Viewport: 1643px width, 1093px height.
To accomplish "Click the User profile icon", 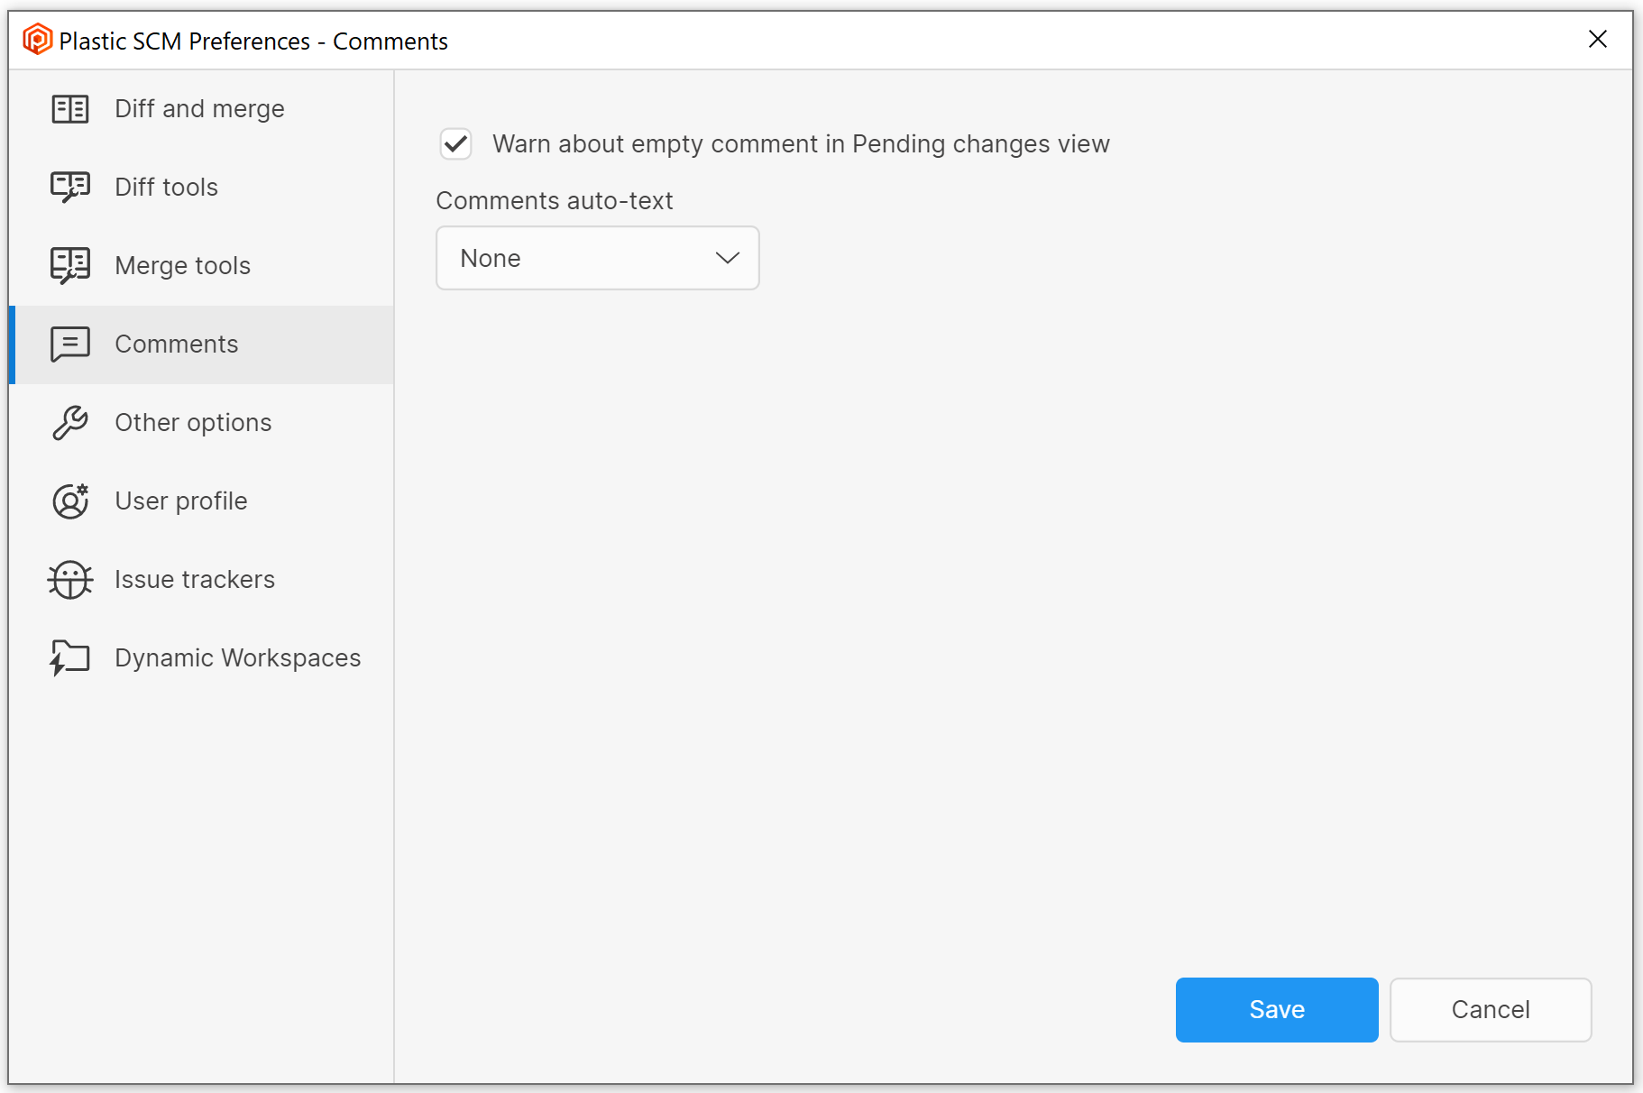I will (69, 501).
